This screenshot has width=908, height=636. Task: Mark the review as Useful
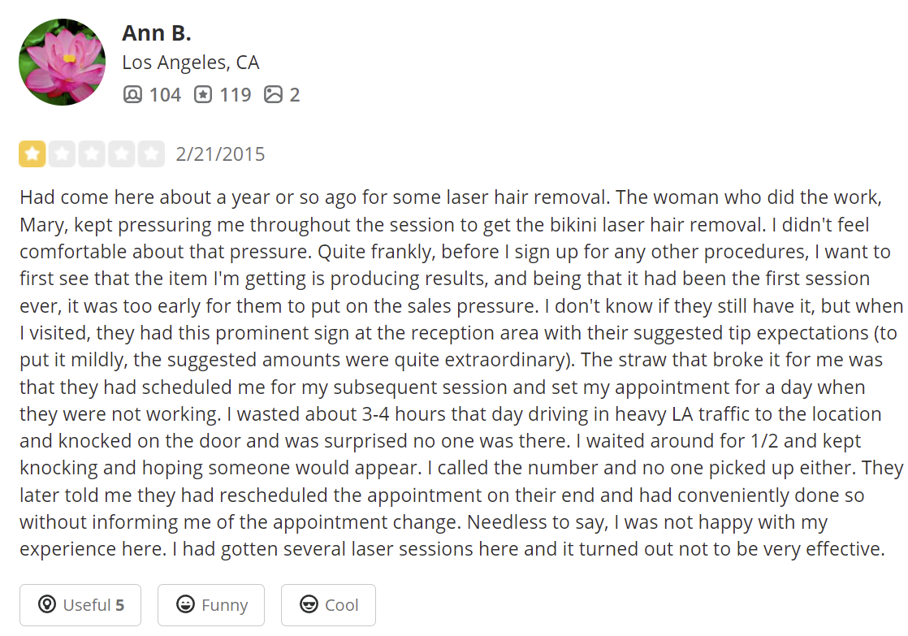(80, 605)
